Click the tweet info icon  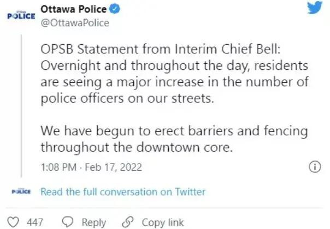point(314,167)
